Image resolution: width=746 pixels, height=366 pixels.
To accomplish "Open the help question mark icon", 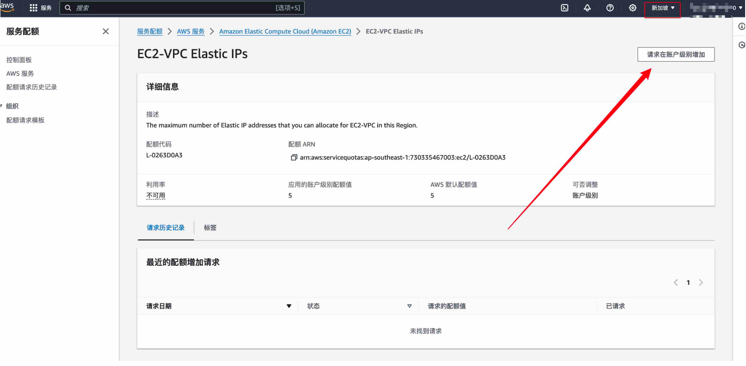I will [x=610, y=8].
